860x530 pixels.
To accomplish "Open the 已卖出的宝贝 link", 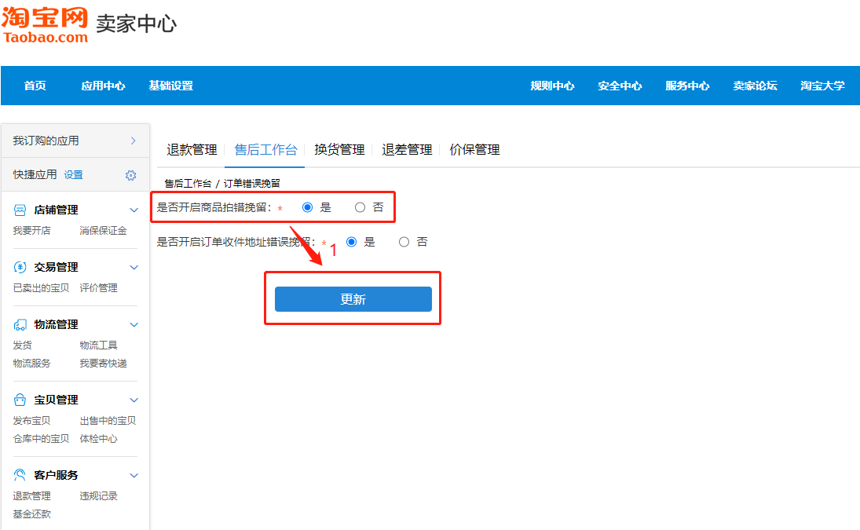I will coord(41,288).
